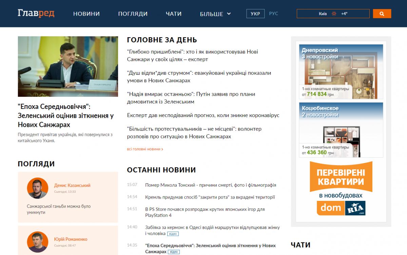The height and width of the screenshot is (255, 407).
Task: Switch site language to РУС
Action: (273, 14)
